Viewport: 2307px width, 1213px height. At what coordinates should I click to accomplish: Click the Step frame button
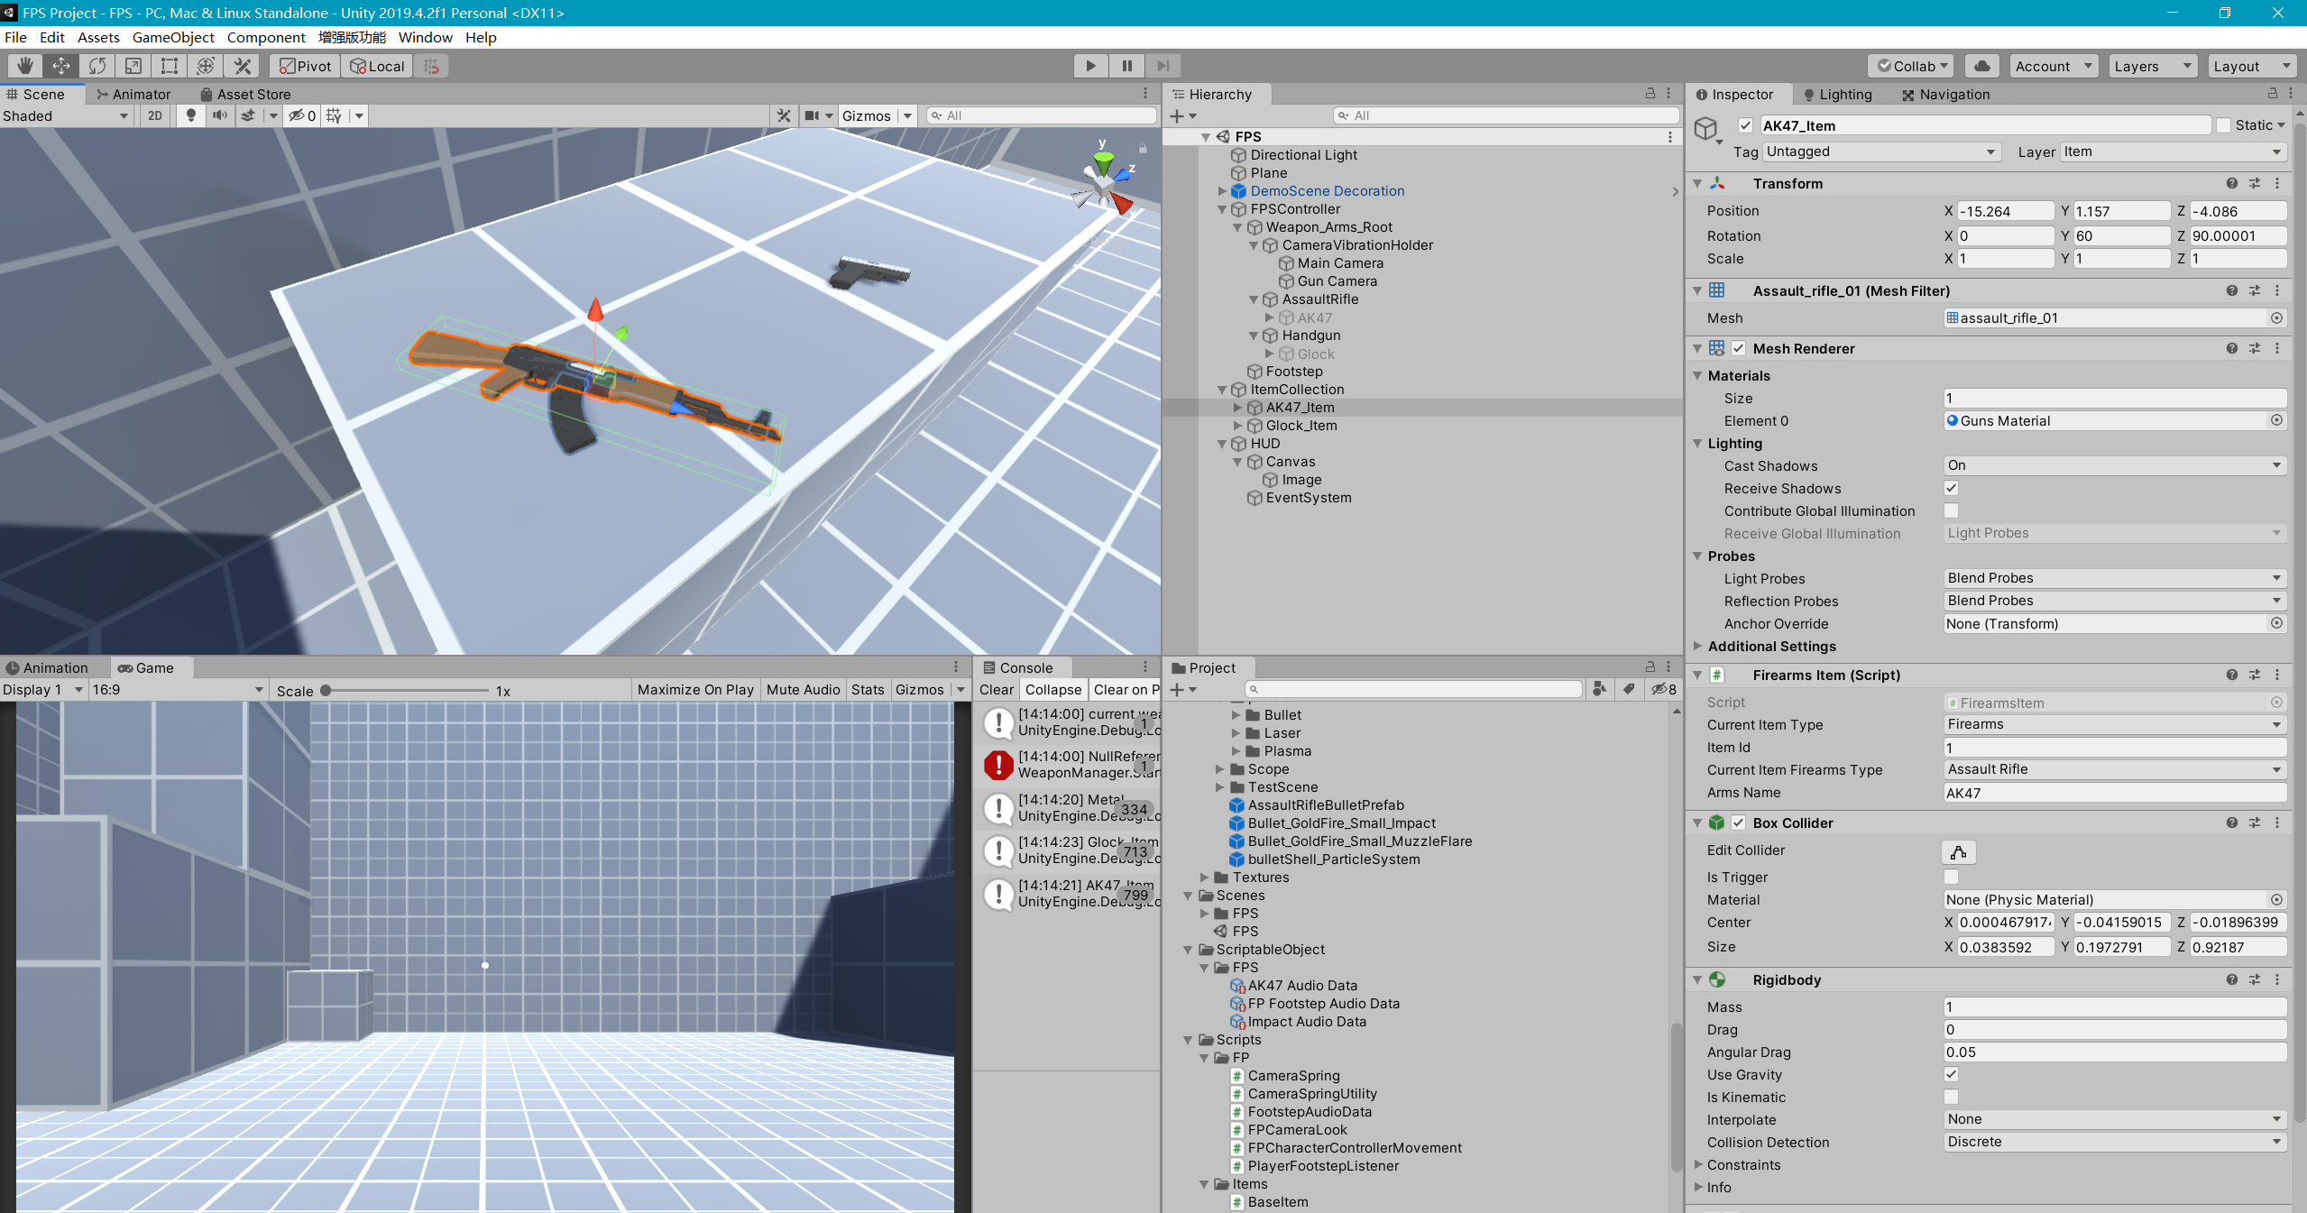tap(1163, 66)
